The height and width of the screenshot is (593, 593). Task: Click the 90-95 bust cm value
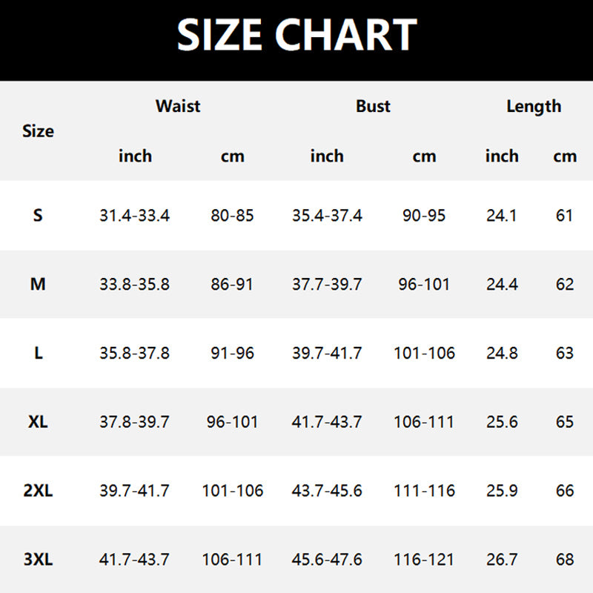point(424,216)
